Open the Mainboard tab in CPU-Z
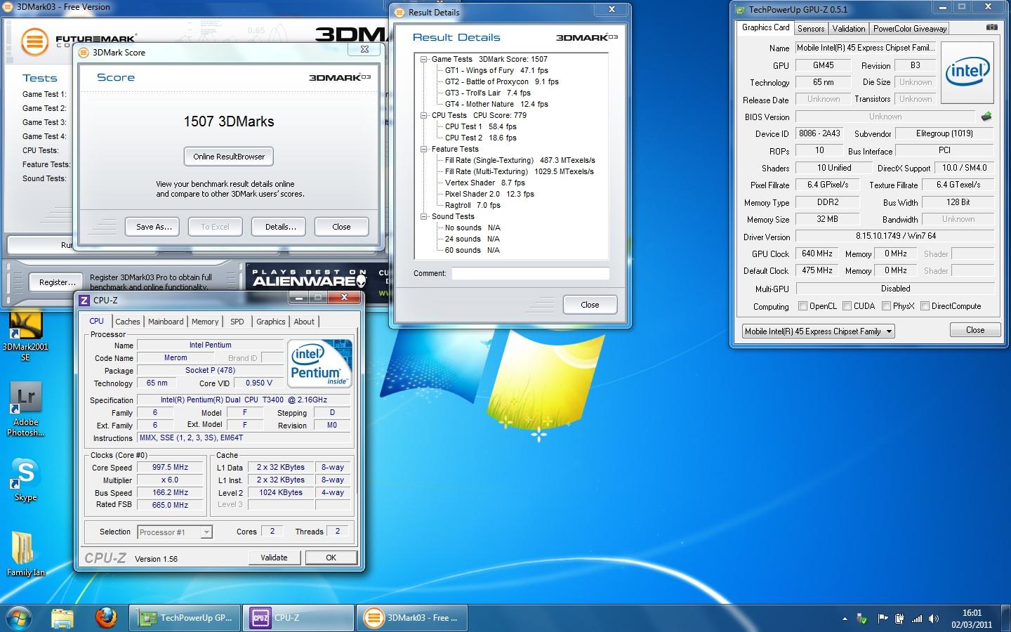1011x632 pixels. (x=166, y=322)
